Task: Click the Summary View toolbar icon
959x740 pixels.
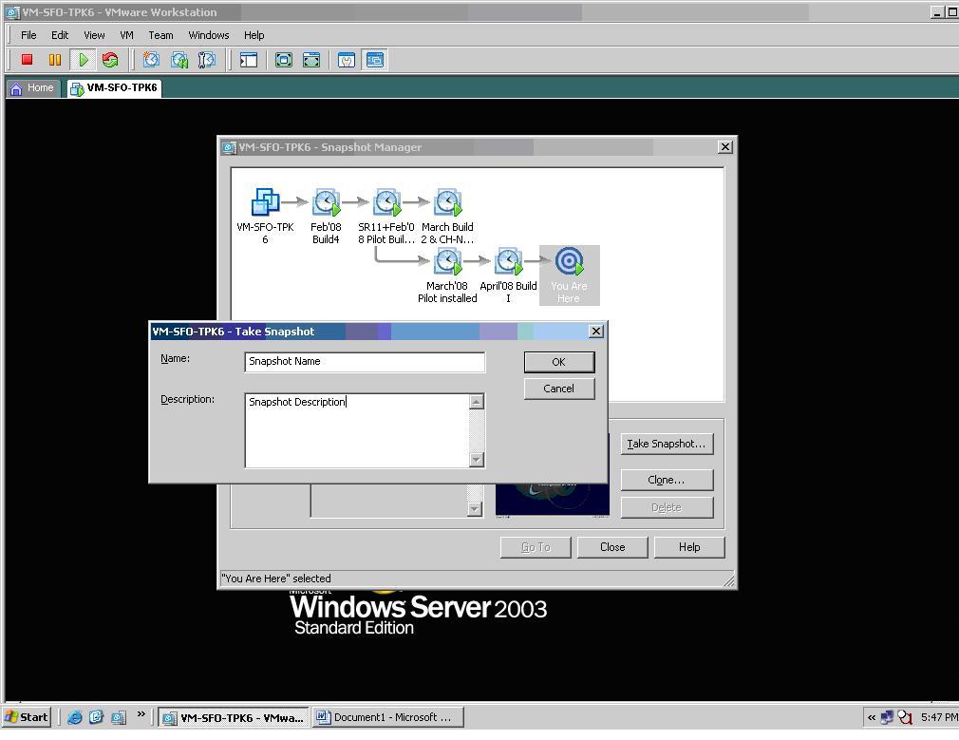Action: (x=347, y=60)
